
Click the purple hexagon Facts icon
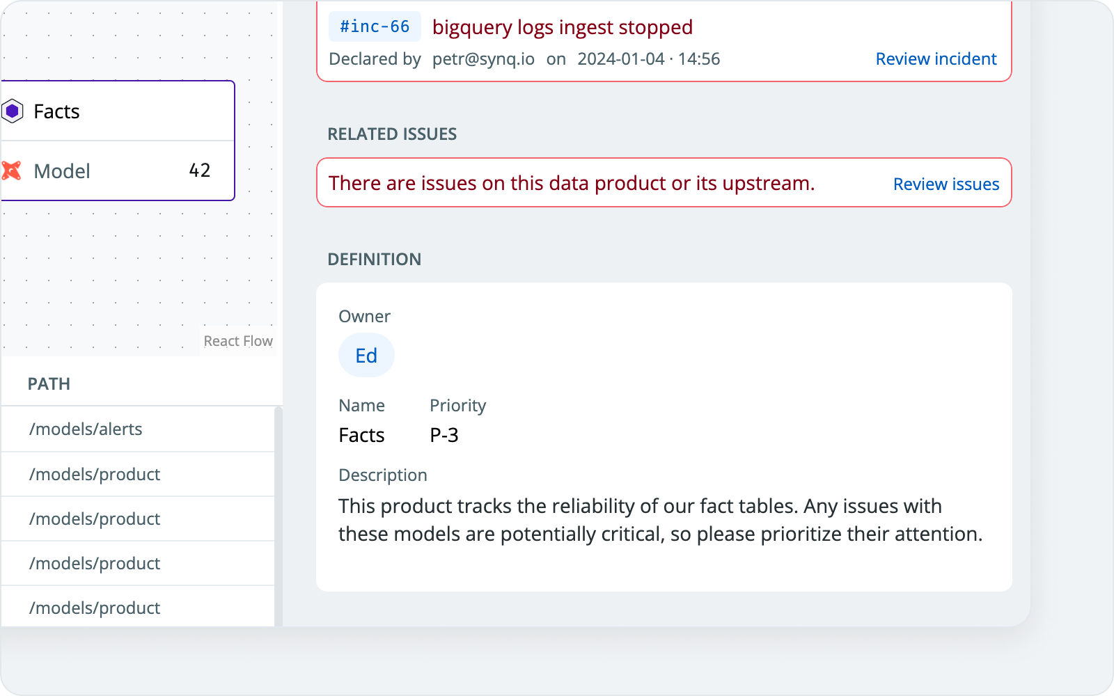(x=13, y=111)
